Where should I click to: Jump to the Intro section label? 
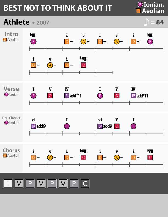pyautogui.click(x=11, y=34)
